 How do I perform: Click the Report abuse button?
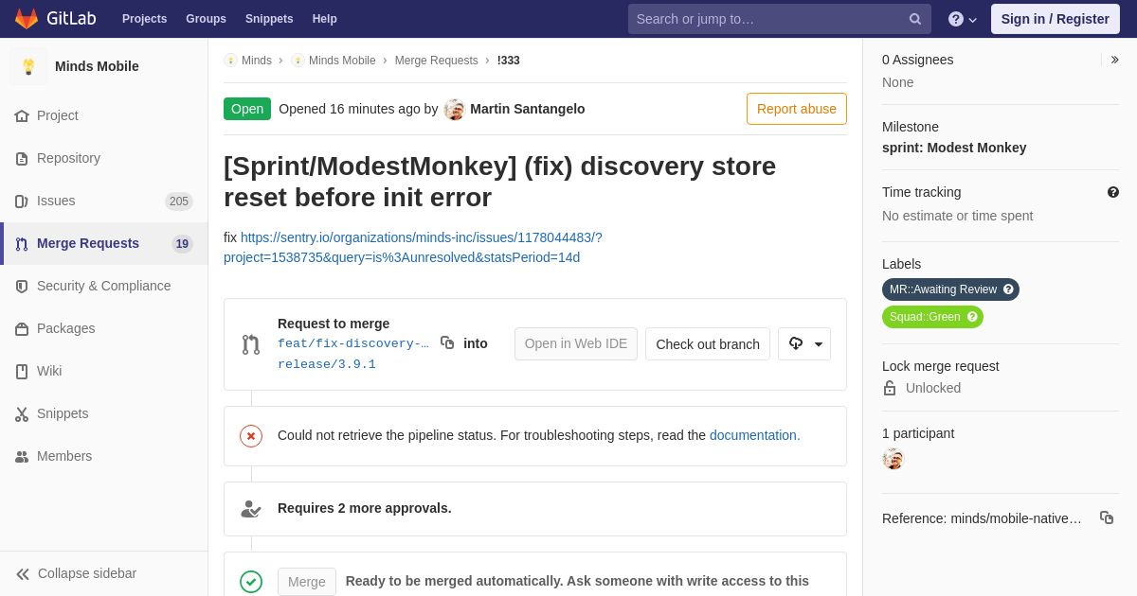(797, 109)
